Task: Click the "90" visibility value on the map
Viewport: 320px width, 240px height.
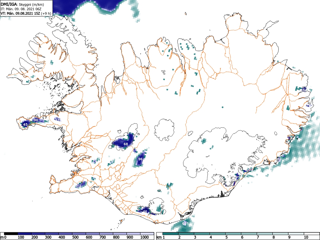Action: [36, 120]
